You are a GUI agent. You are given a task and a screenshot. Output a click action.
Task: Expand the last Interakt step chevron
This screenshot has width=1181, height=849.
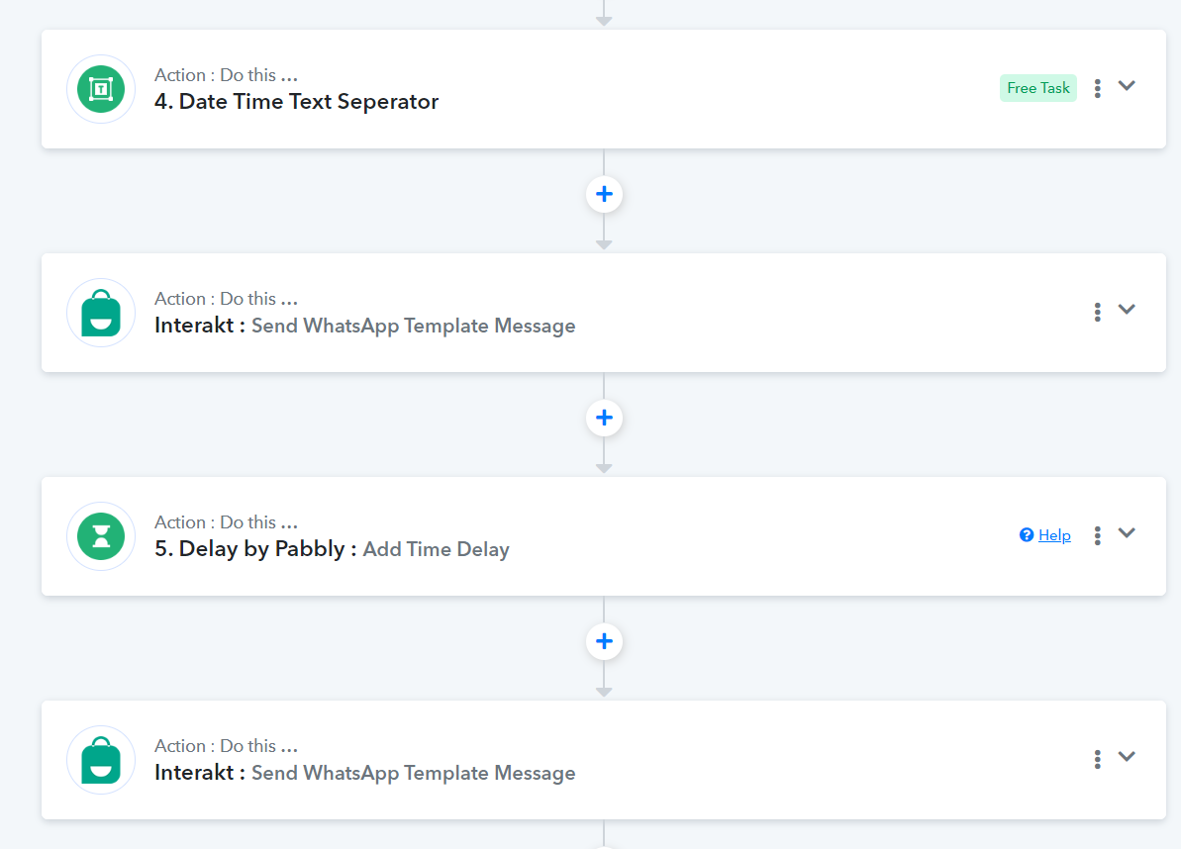1127,756
